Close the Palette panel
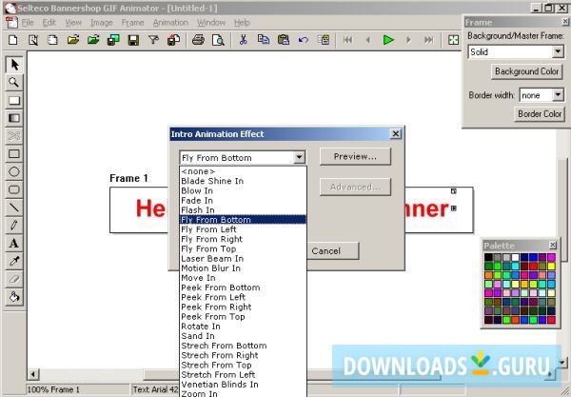Image resolution: width=571 pixels, height=397 pixels. tap(552, 245)
